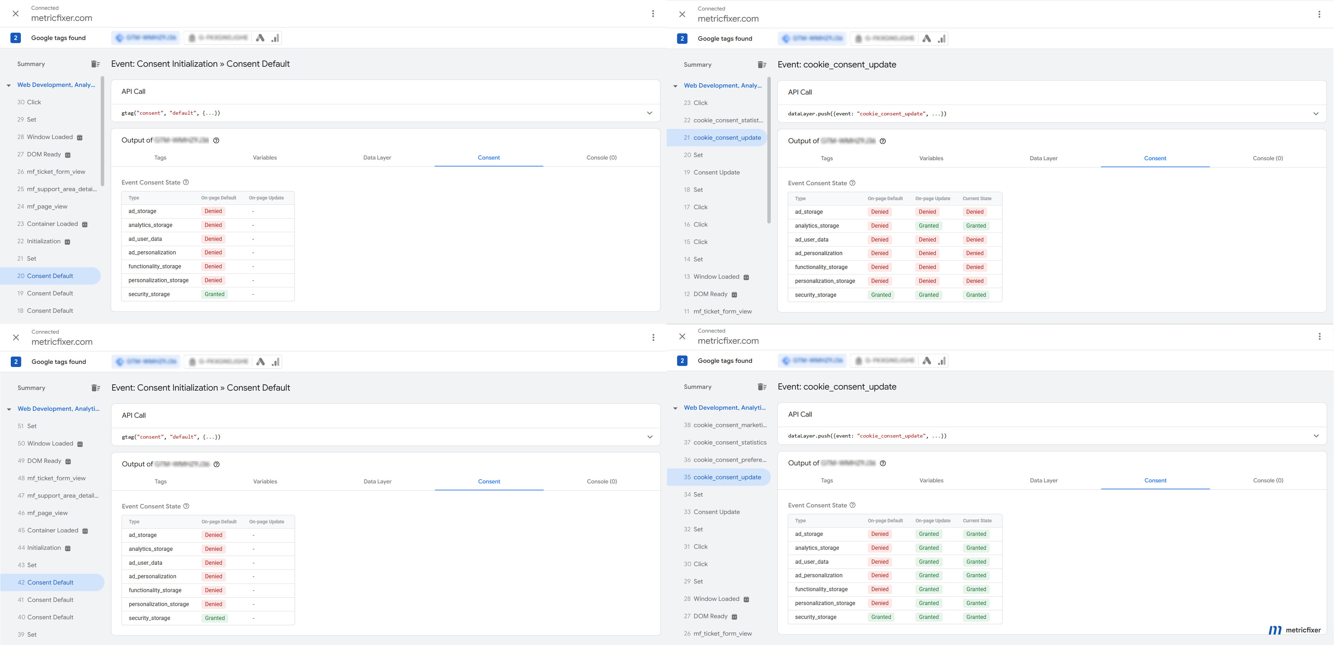
Task: Click top-right sidebar event list scrollbar
Action: pos(769,150)
